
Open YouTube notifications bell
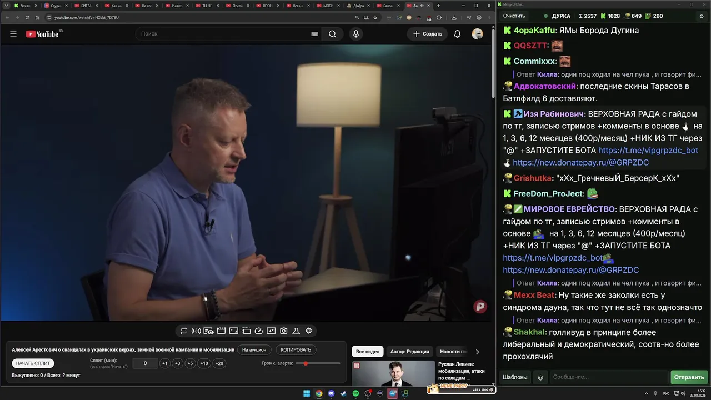tap(457, 34)
